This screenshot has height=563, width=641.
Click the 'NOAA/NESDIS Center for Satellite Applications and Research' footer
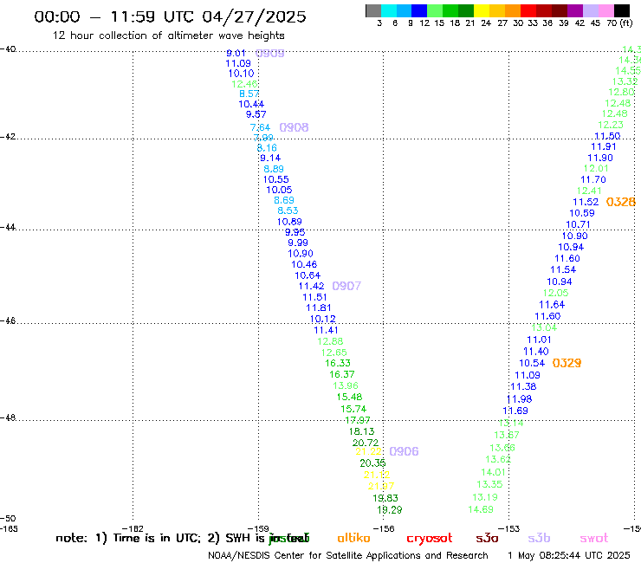348,556
